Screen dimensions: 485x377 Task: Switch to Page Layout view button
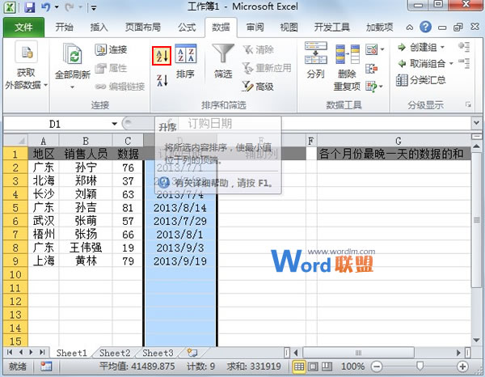[x=313, y=366]
